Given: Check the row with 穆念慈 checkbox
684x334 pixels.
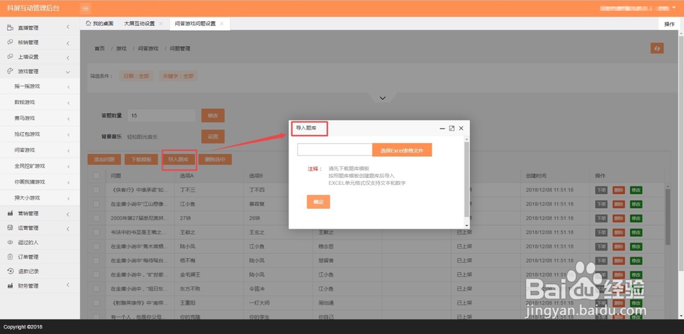Looking at the screenshot, I should [96, 246].
